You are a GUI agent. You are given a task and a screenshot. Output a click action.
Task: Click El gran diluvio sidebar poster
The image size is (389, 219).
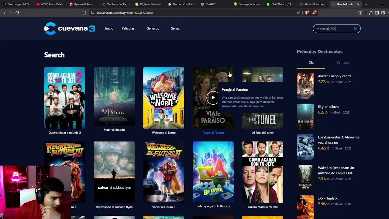click(305, 116)
